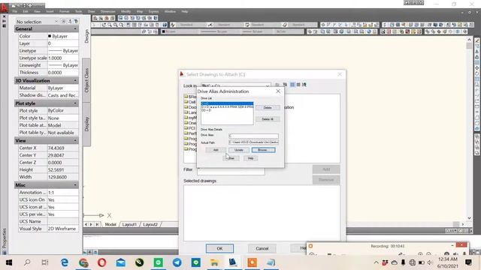Image resolution: width=481 pixels, height=270 pixels.
Task: Click Cancel in Select Drawings dialog
Action: coord(262,248)
